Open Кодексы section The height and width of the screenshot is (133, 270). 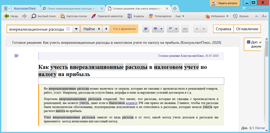tap(136, 16)
